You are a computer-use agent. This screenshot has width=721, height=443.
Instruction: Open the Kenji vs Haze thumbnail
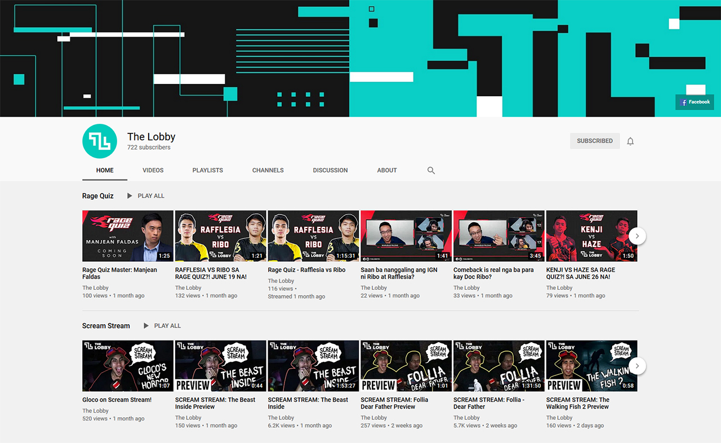click(591, 236)
